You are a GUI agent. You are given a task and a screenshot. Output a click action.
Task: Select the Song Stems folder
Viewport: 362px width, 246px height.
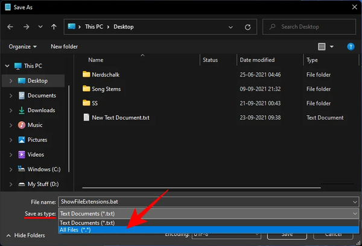coord(106,89)
